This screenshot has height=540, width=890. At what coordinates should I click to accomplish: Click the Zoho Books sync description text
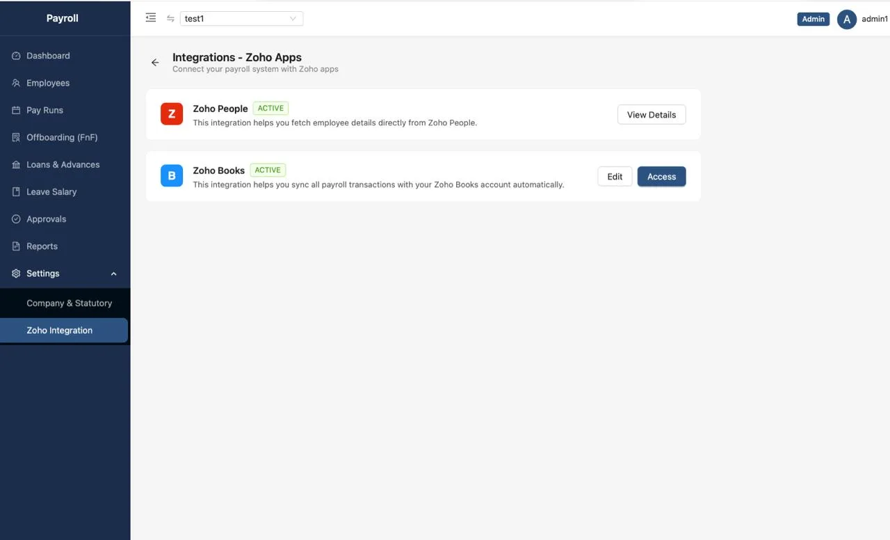tap(378, 185)
